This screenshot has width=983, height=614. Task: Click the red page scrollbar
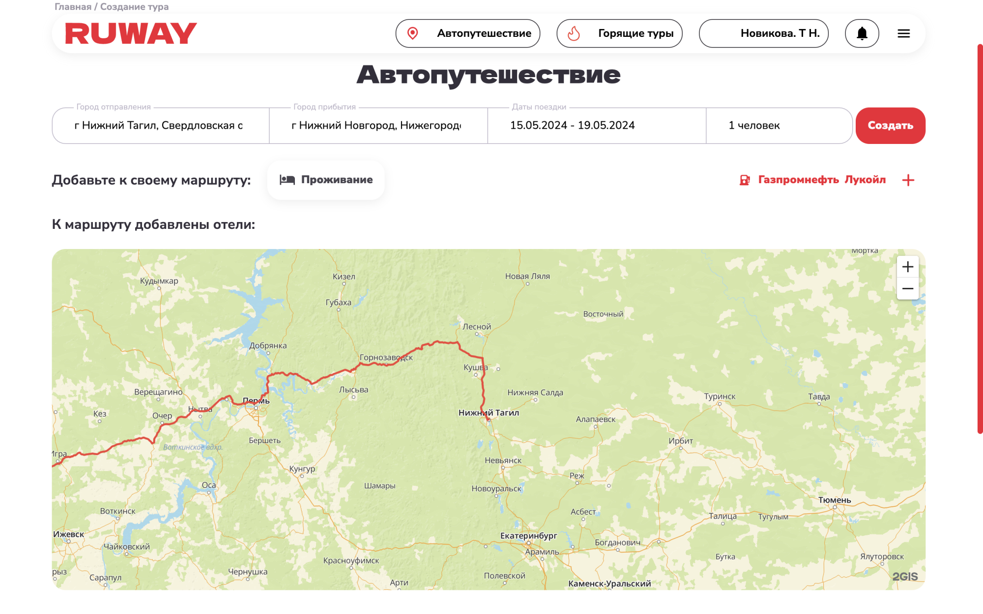[980, 239]
